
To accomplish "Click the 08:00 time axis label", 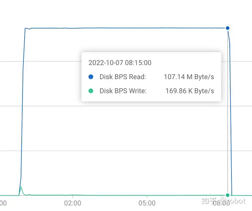I will click(221, 203).
